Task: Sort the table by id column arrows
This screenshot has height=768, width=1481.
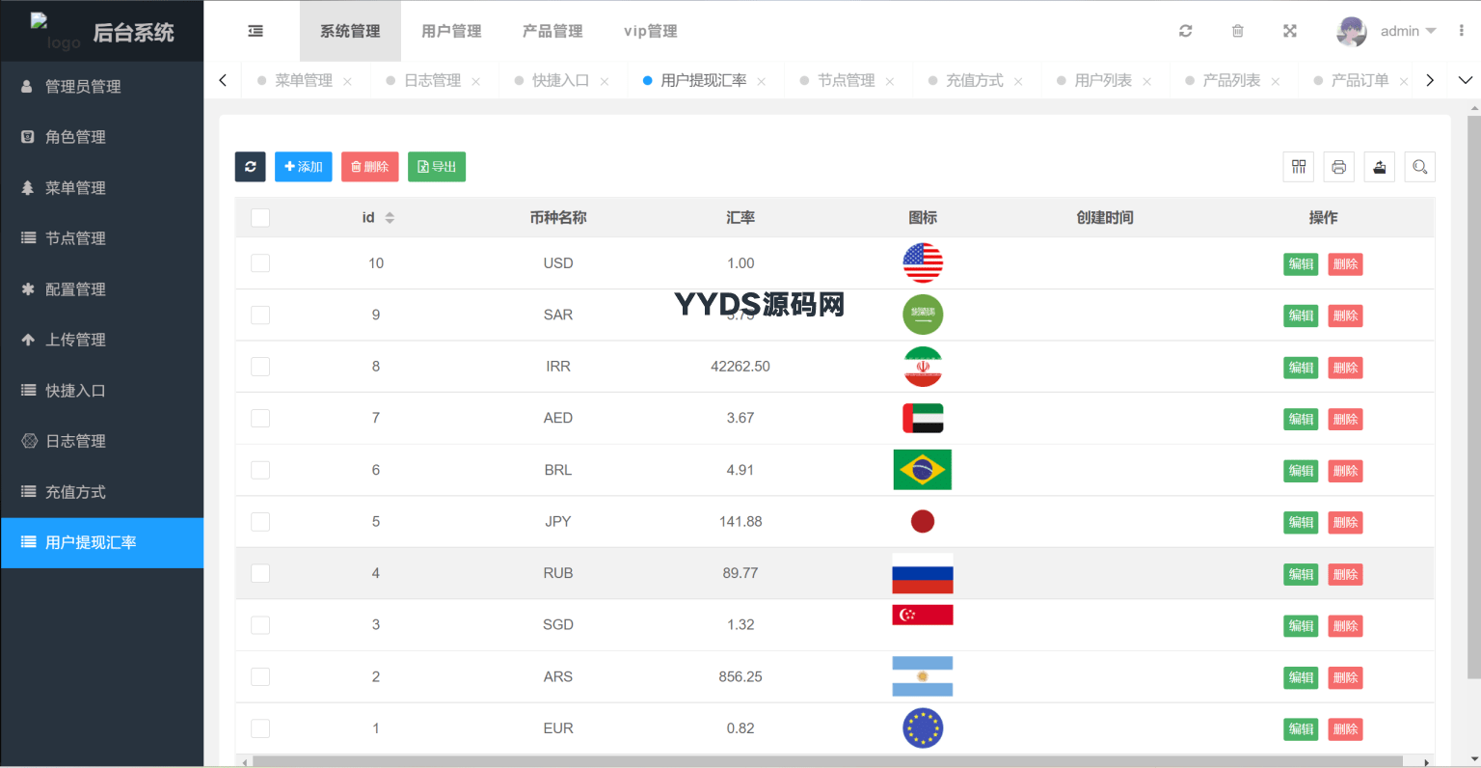Action: point(390,218)
